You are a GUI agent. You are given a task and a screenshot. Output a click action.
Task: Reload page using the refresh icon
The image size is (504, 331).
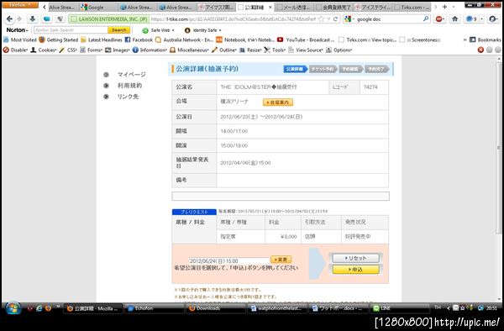click(335, 19)
